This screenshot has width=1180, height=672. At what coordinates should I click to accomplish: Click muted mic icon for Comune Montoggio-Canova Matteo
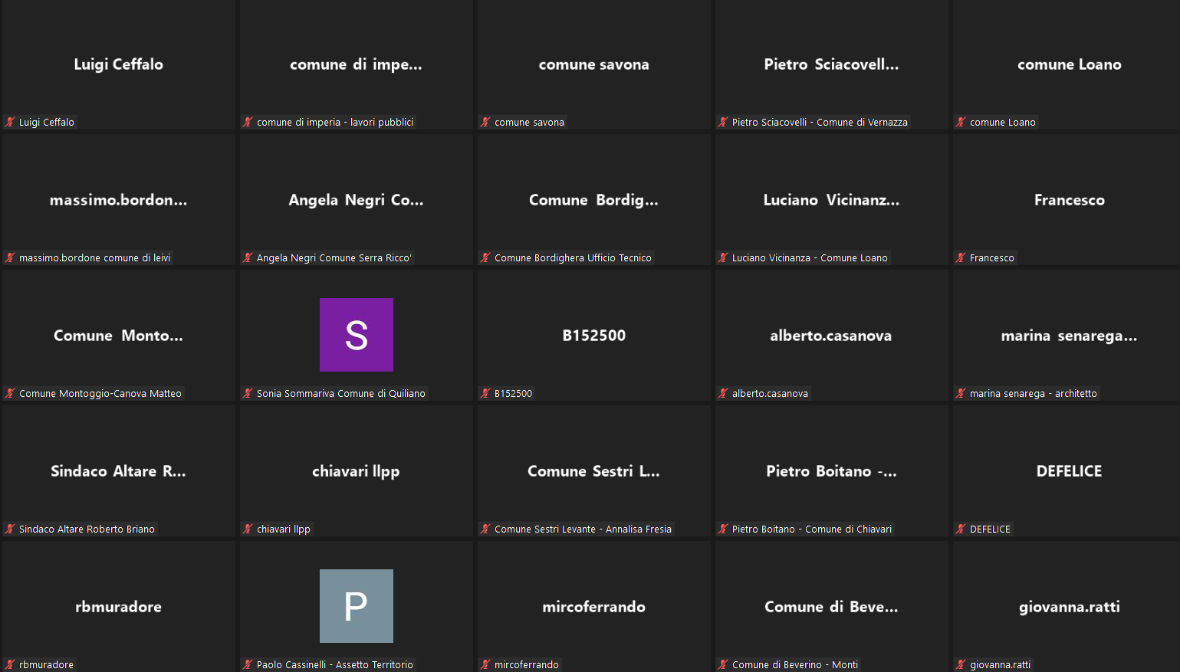(10, 393)
